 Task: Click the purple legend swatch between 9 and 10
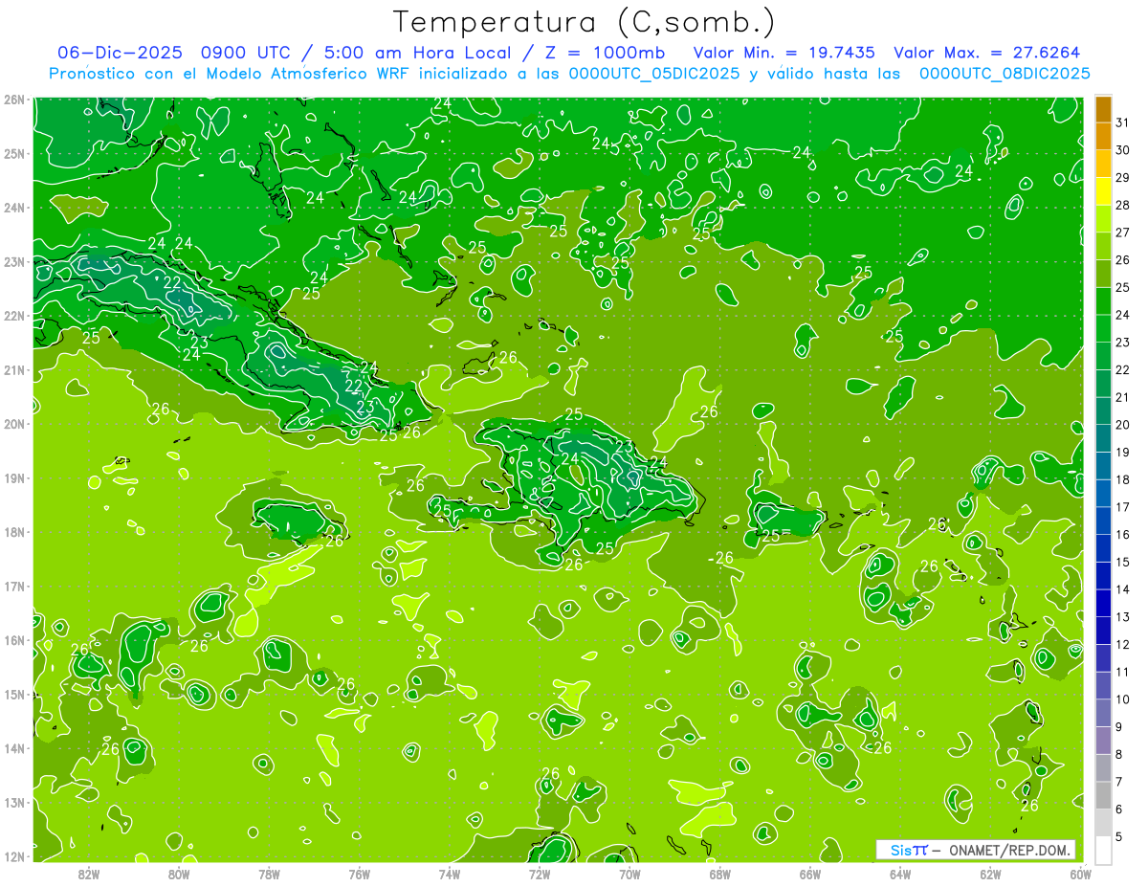[x=1103, y=713]
